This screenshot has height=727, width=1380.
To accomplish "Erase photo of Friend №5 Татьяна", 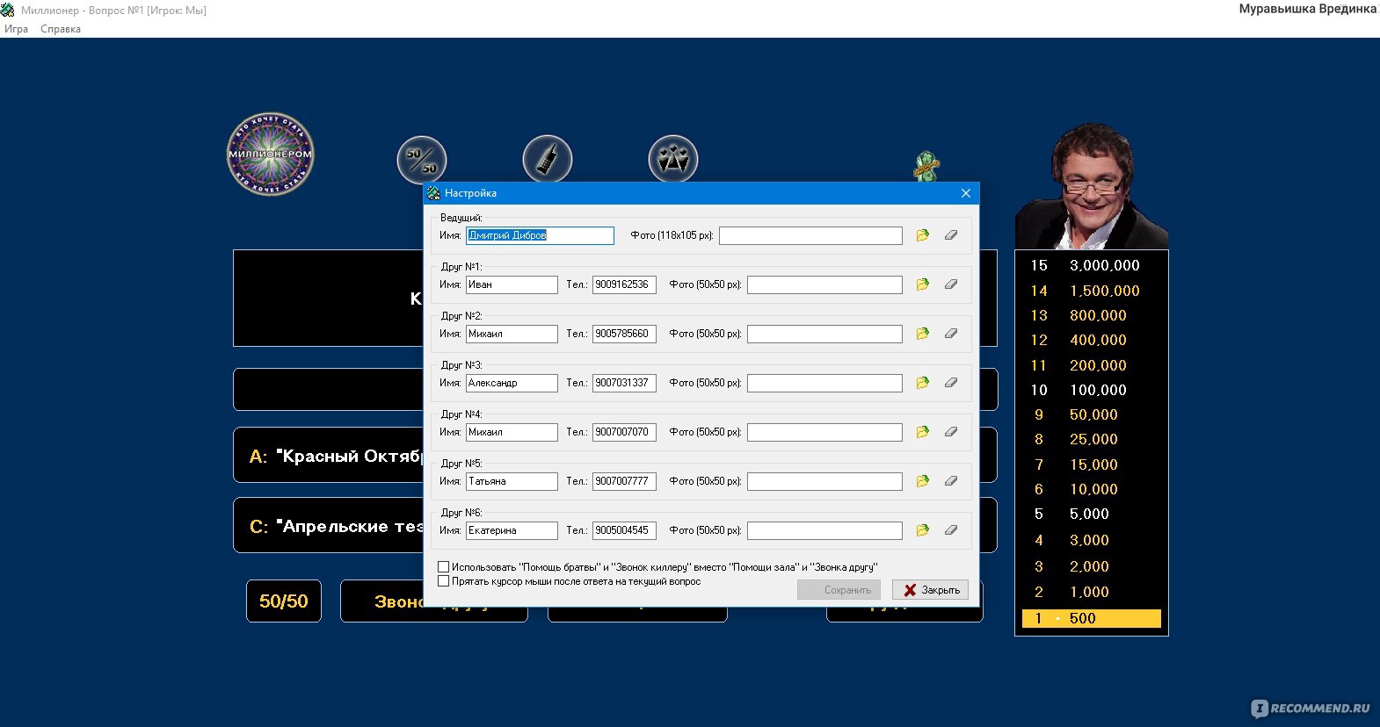I will [951, 481].
